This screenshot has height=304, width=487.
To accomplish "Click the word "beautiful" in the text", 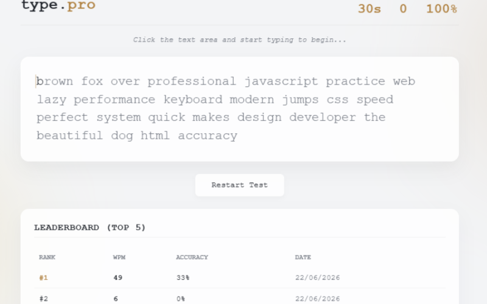I will click(69, 136).
